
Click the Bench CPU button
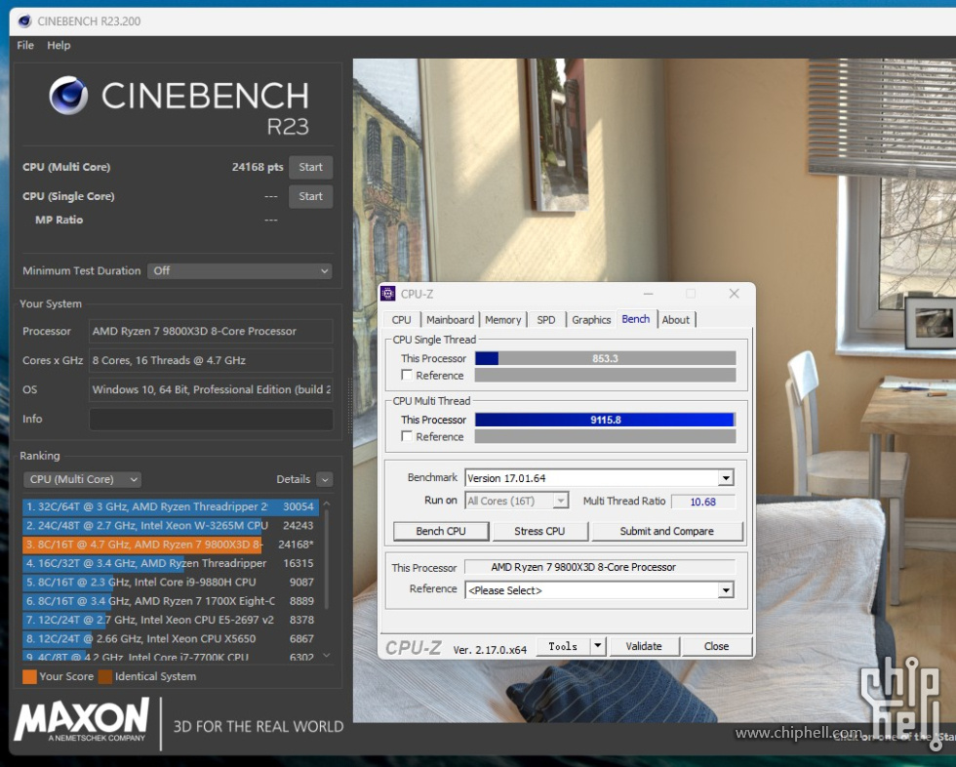click(441, 532)
